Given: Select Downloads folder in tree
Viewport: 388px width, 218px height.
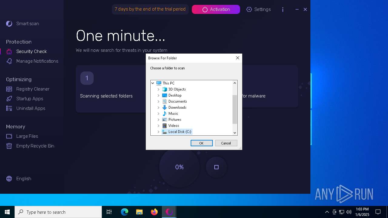Looking at the screenshot, I should click(x=177, y=107).
